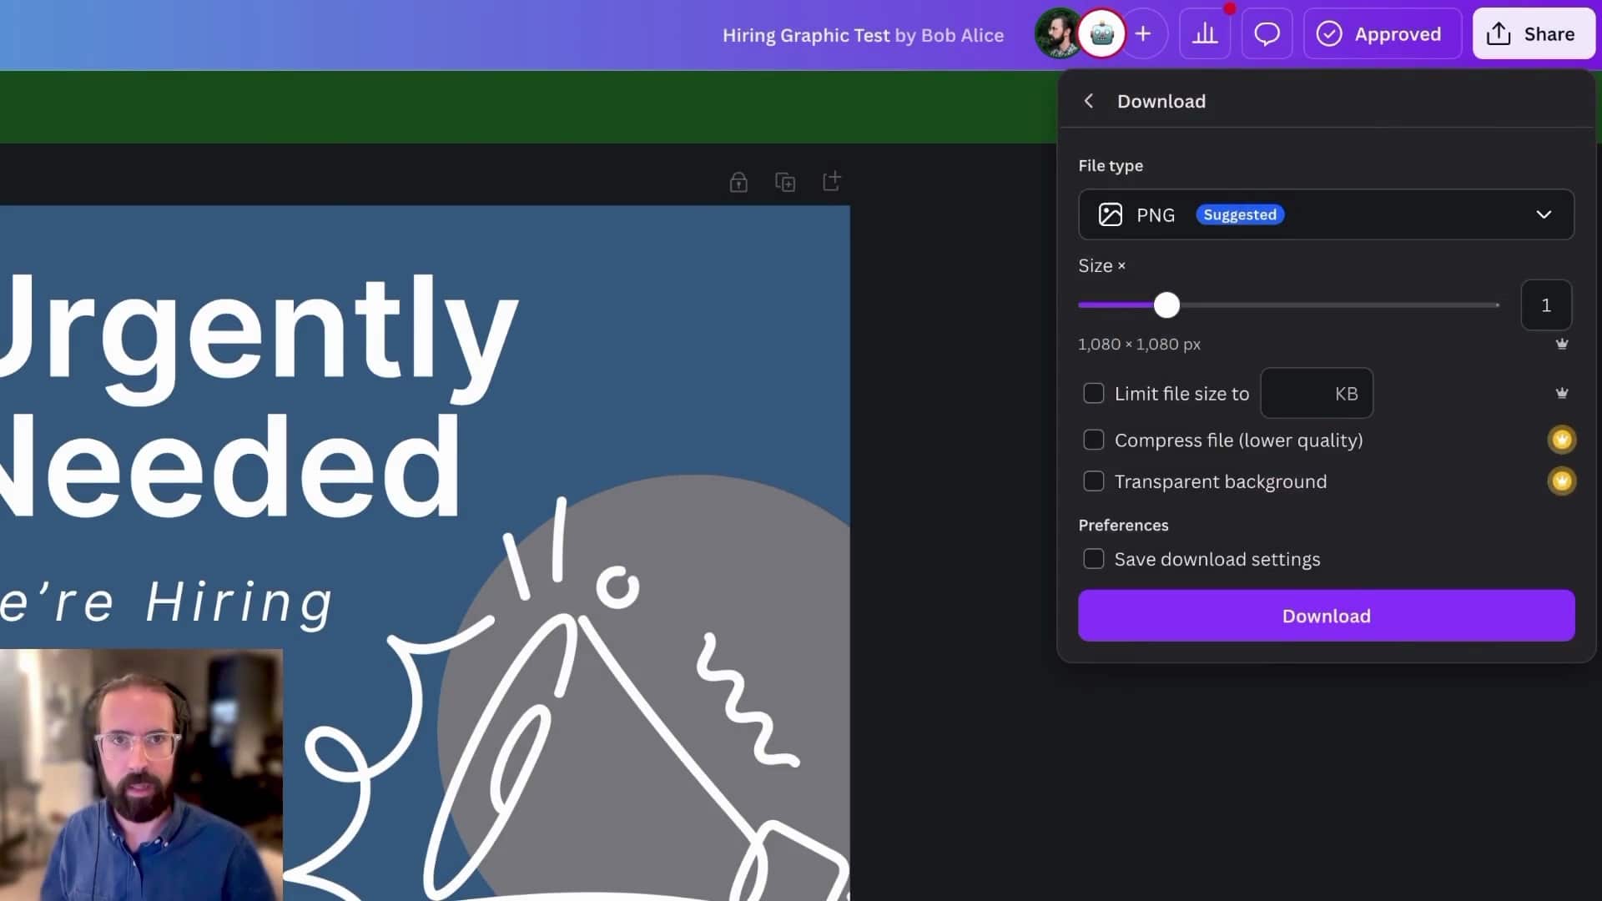
Task: Click the duplicate page icon above canvas
Action: 785,182
